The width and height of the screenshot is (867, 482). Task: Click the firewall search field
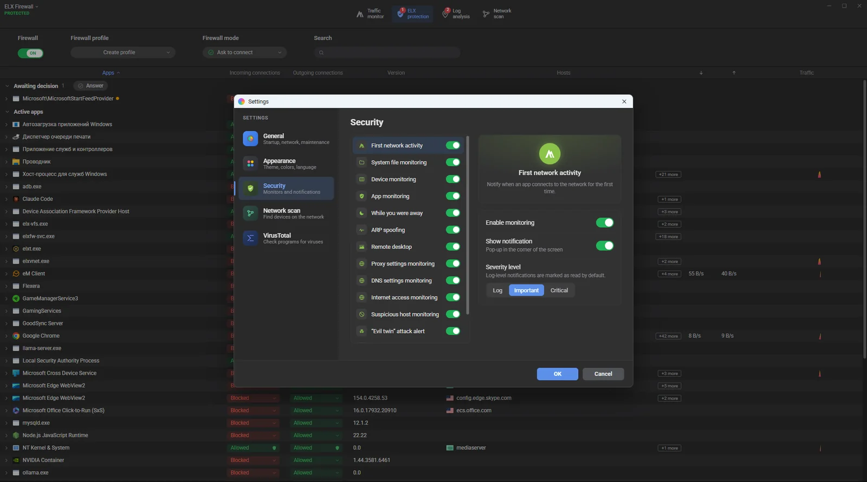[x=387, y=53]
